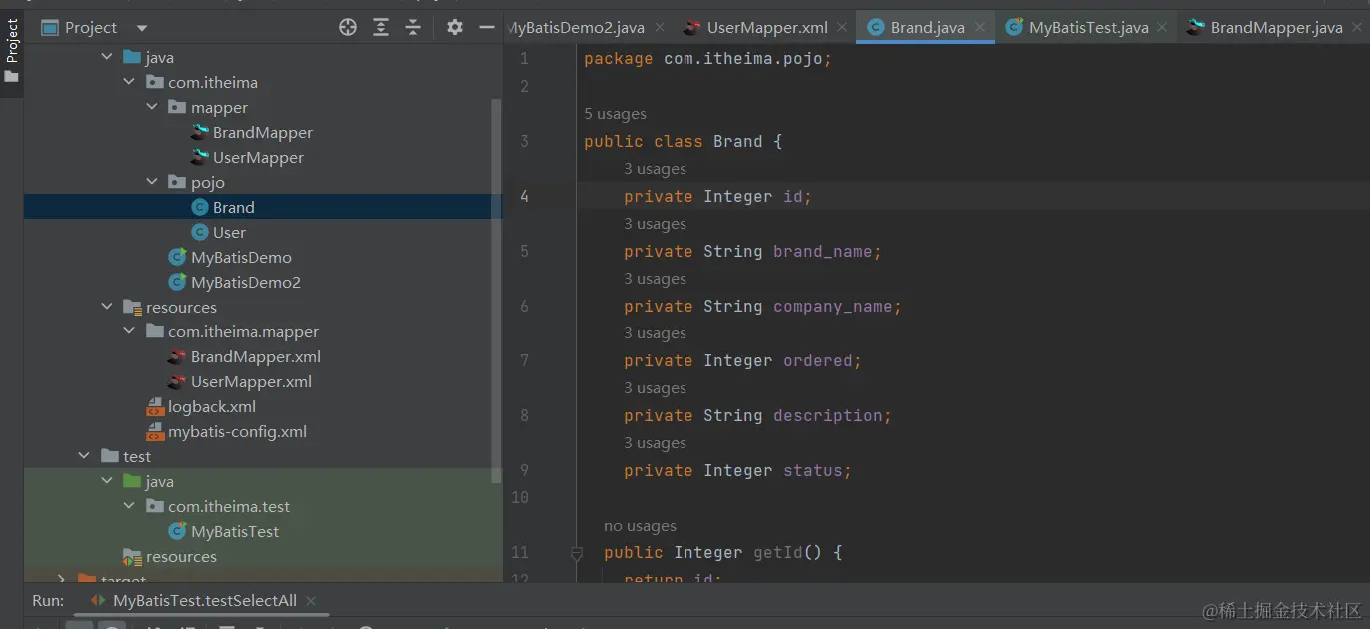Click the mybatis-config.xml file icon
The image size is (1370, 629).
click(x=155, y=432)
